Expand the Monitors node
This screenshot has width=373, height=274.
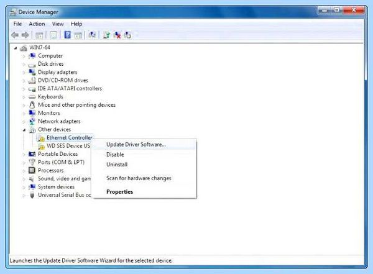pyautogui.click(x=24, y=114)
